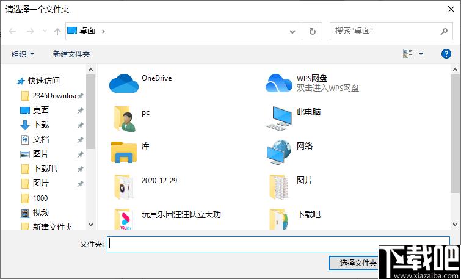Click pin icon beside 文档
461x279 pixels.
(80, 140)
